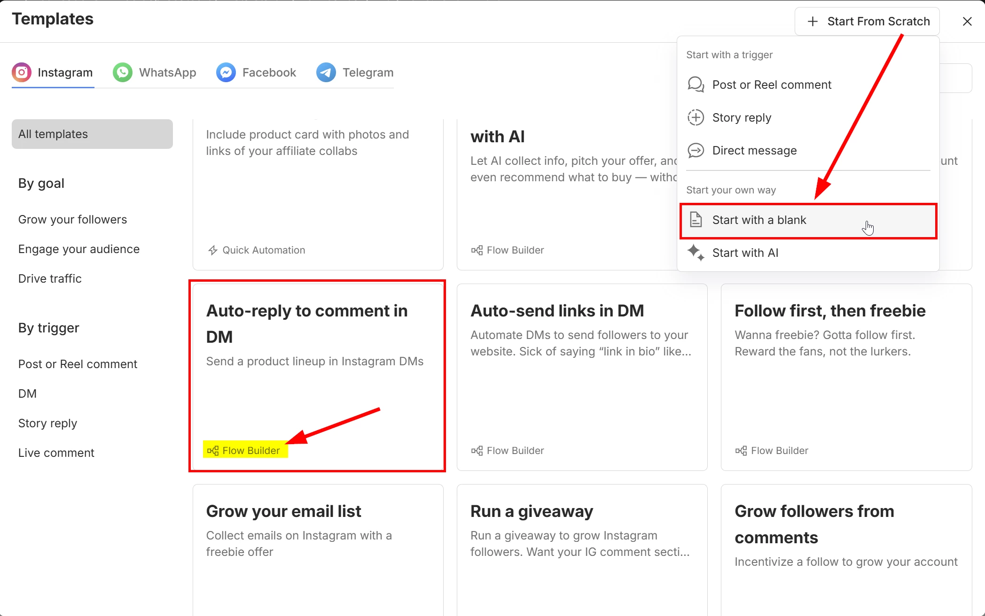The width and height of the screenshot is (985, 616).
Task: Click the WhatsApp logo icon
Action: pos(123,72)
